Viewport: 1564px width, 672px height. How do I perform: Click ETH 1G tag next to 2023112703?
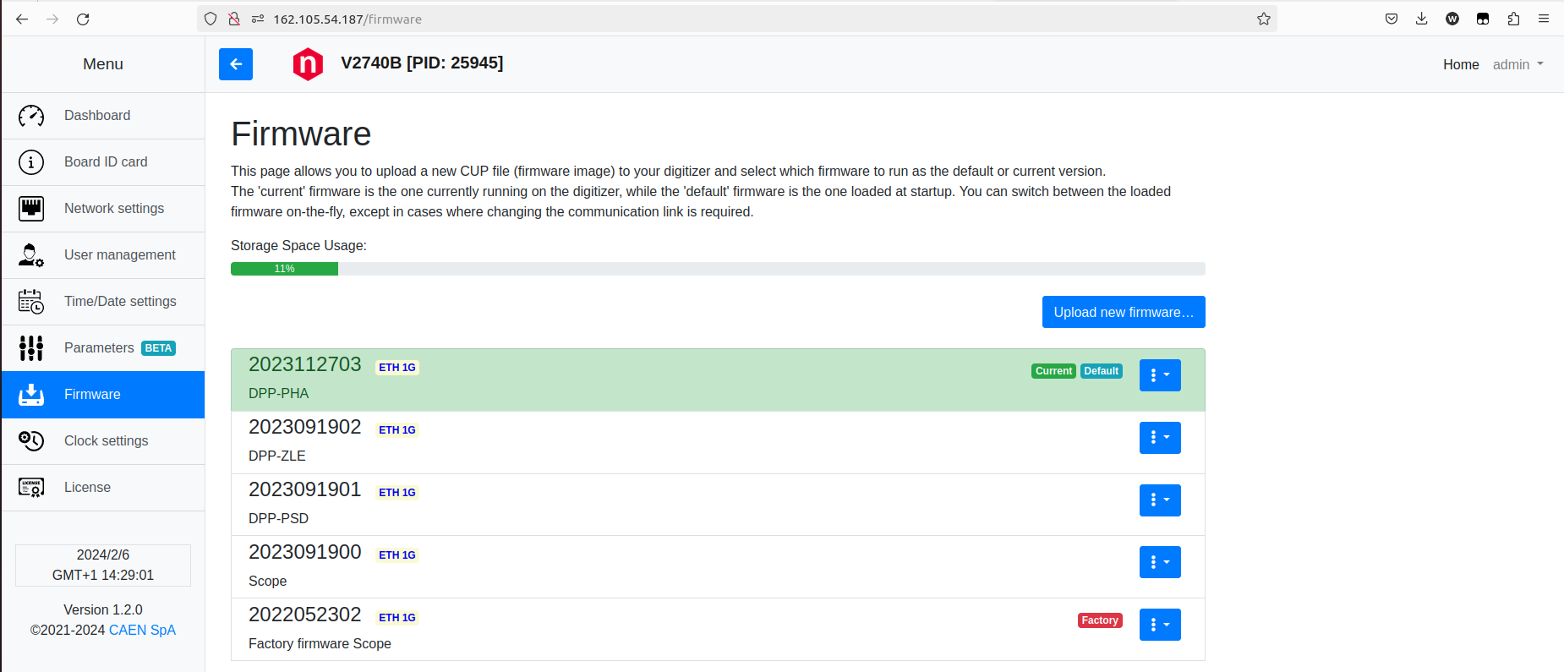coord(397,368)
